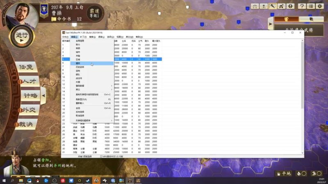Choose the 战法书 entry in the edit menu
The width and height of the screenshot is (328, 184).
[92, 78]
